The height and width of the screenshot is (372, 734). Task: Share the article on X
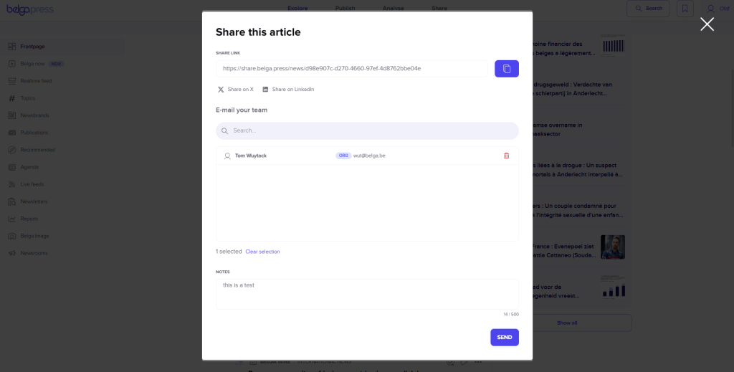pos(236,90)
